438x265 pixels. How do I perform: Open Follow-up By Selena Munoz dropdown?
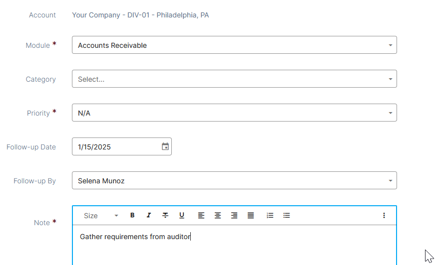coord(234,180)
